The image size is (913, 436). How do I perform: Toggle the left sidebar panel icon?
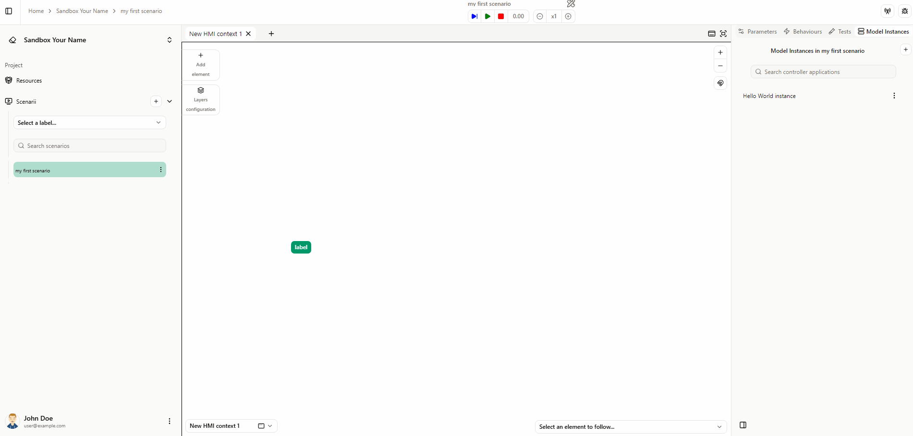pyautogui.click(x=9, y=11)
